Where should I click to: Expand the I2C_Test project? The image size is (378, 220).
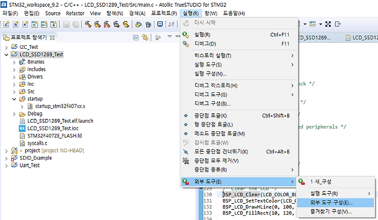click(x=6, y=47)
